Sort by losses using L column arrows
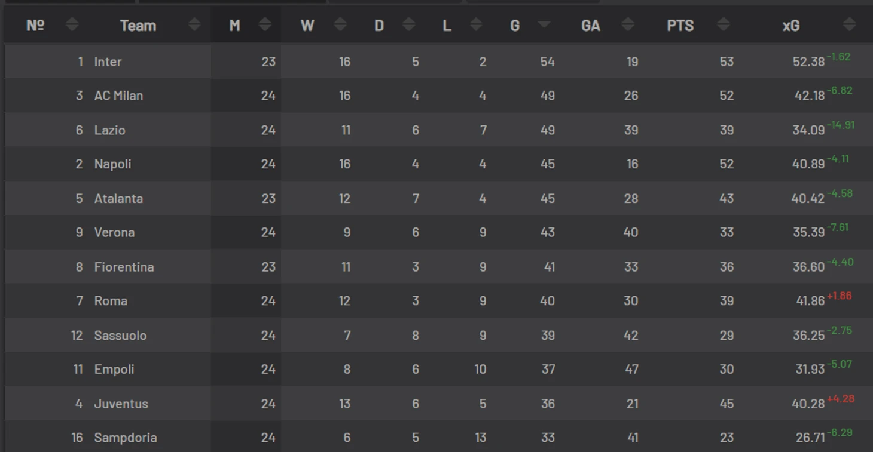 click(476, 24)
